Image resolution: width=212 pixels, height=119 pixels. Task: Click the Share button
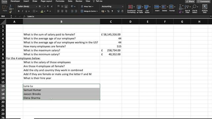point(190,1)
